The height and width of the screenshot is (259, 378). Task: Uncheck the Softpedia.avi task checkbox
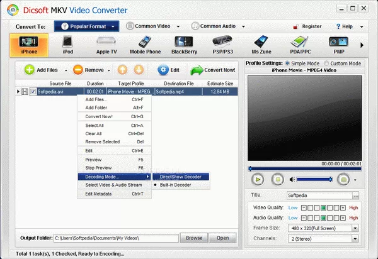[x=33, y=92]
